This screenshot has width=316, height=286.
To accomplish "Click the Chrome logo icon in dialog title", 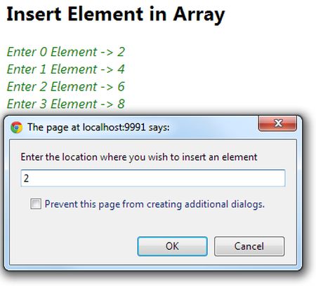I will click(16, 128).
